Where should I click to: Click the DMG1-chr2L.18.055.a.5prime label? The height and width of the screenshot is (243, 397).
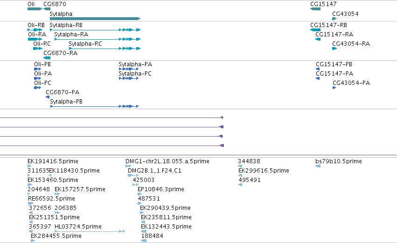pyautogui.click(x=167, y=161)
